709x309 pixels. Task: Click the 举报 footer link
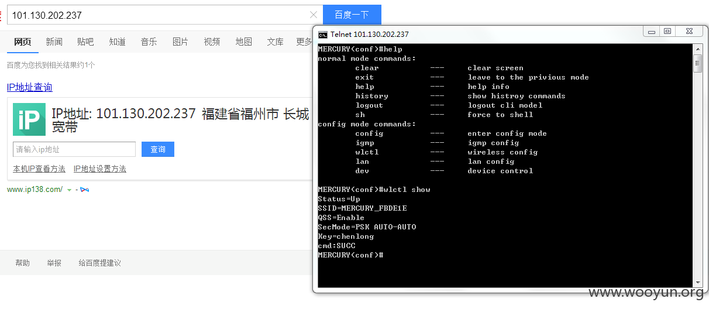pyautogui.click(x=54, y=263)
